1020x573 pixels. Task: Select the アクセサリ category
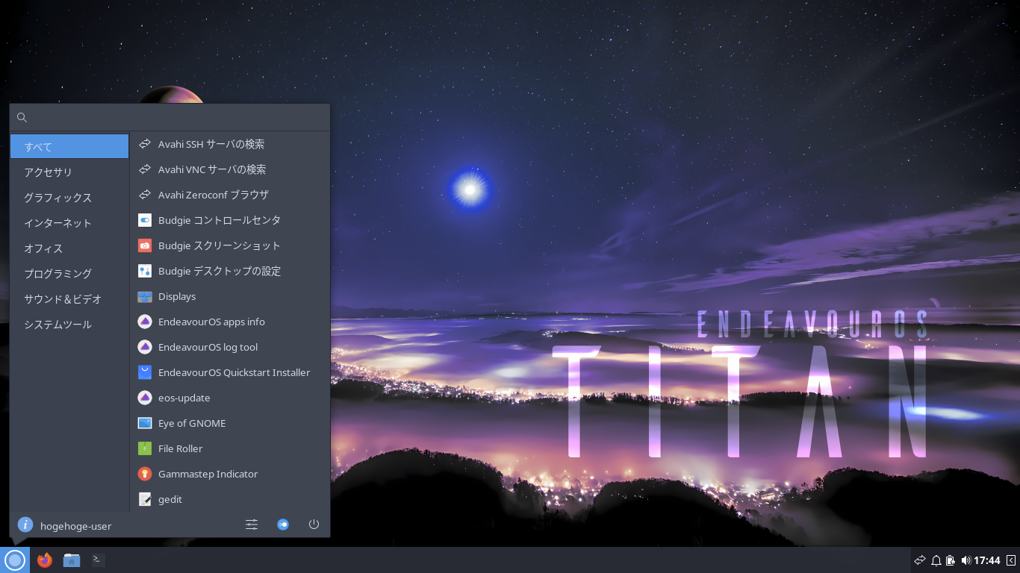pyautogui.click(x=69, y=172)
